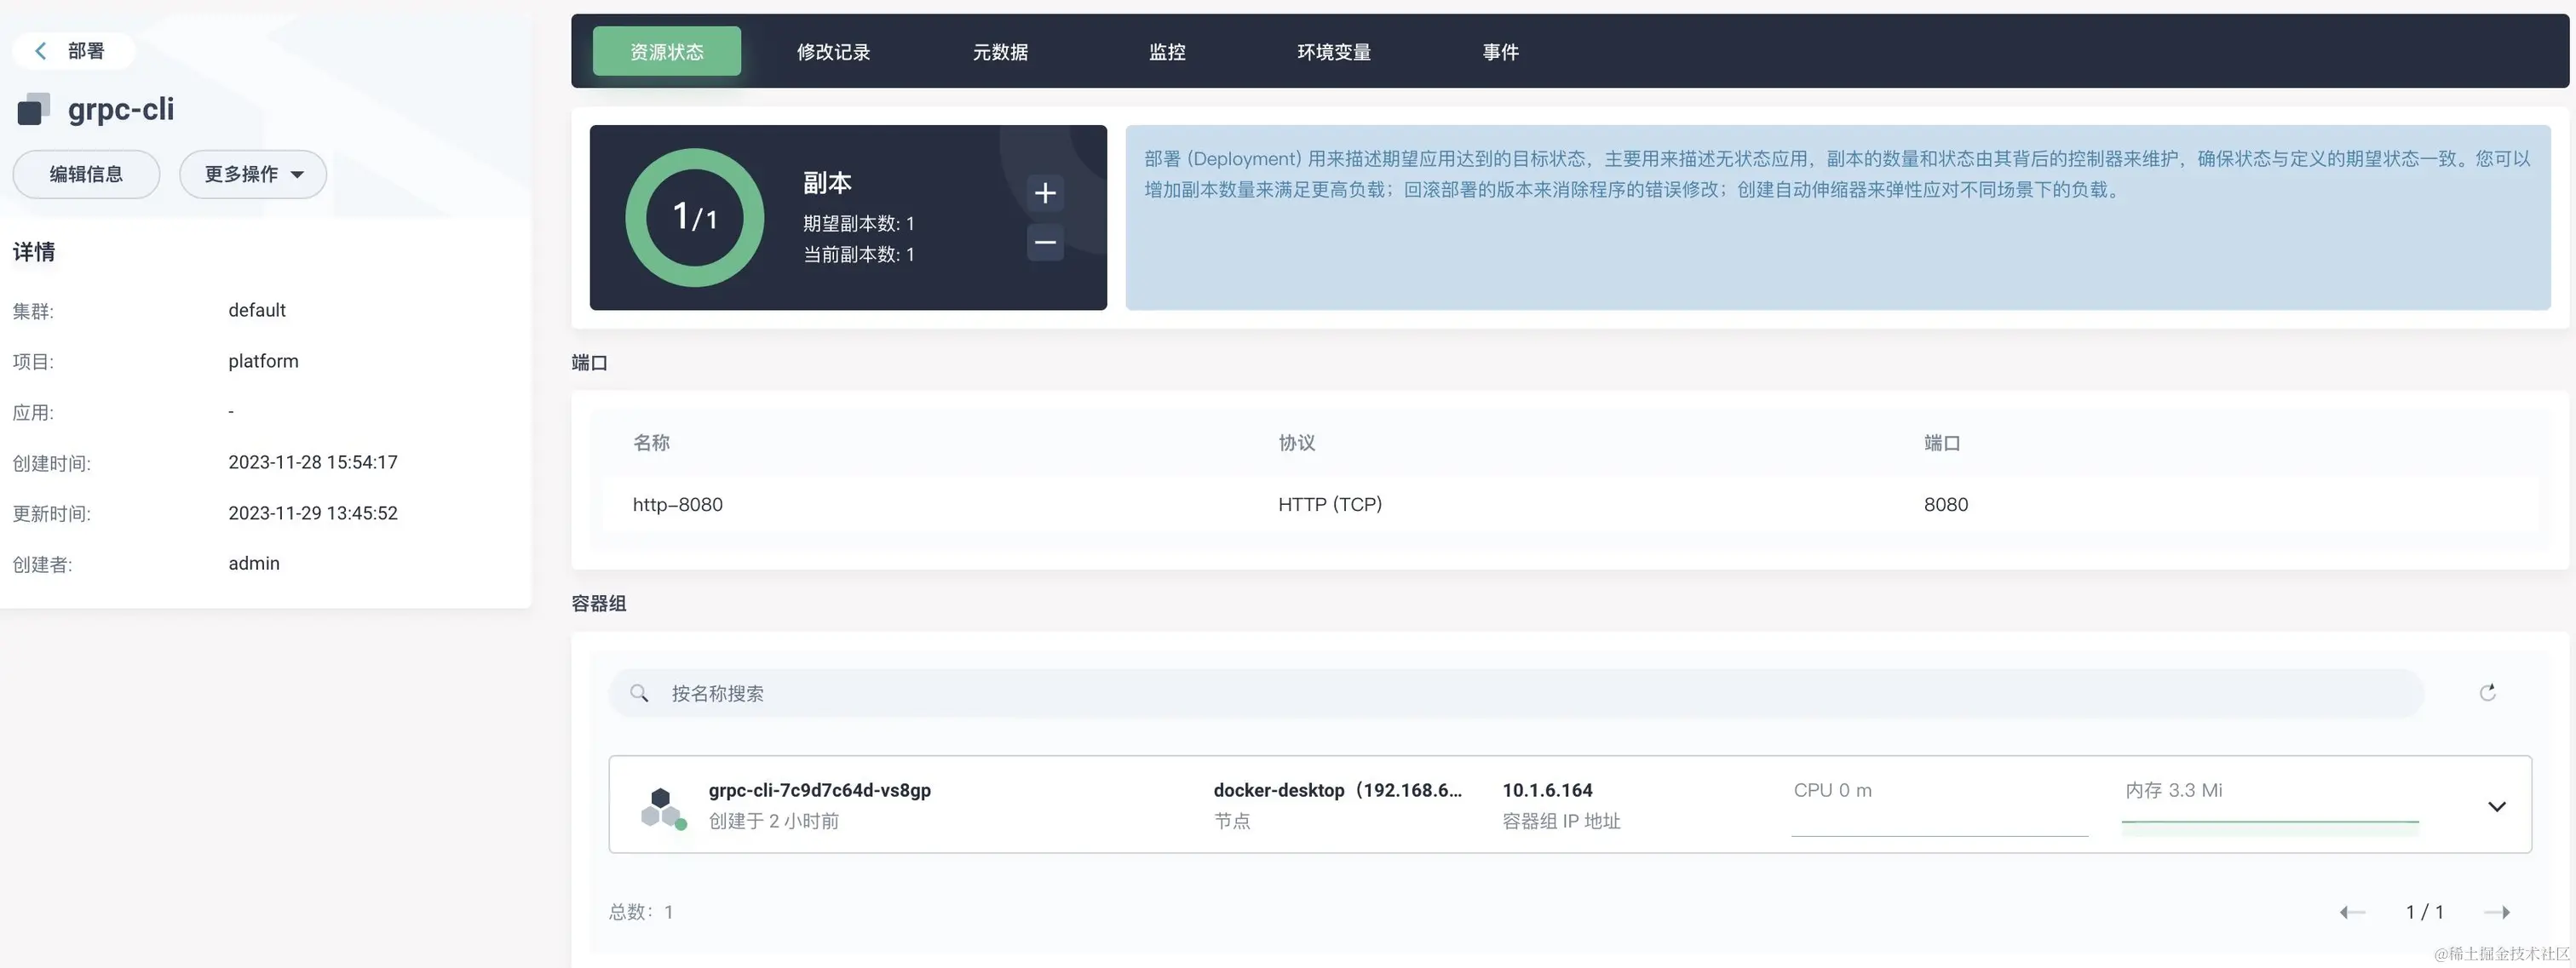Open the 更多操作 dropdown menu
The width and height of the screenshot is (2576, 968).
[x=253, y=174]
